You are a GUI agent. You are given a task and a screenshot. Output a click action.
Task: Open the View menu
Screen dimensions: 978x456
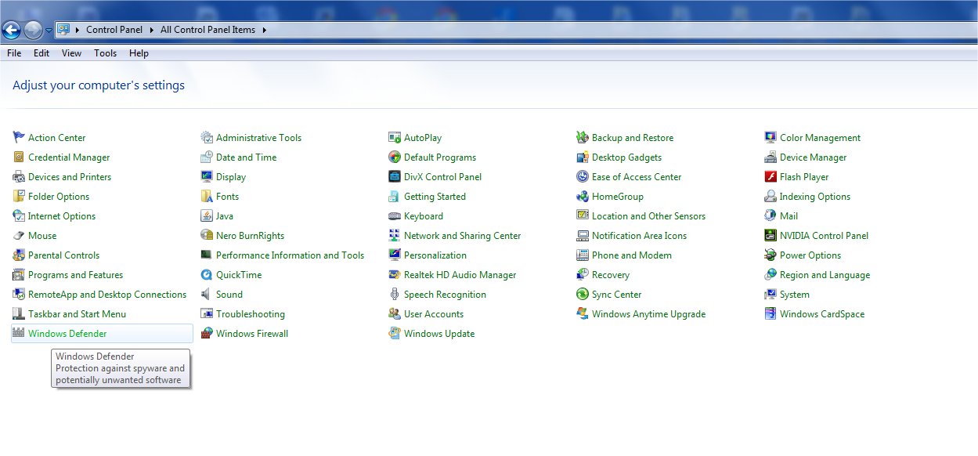tap(71, 52)
